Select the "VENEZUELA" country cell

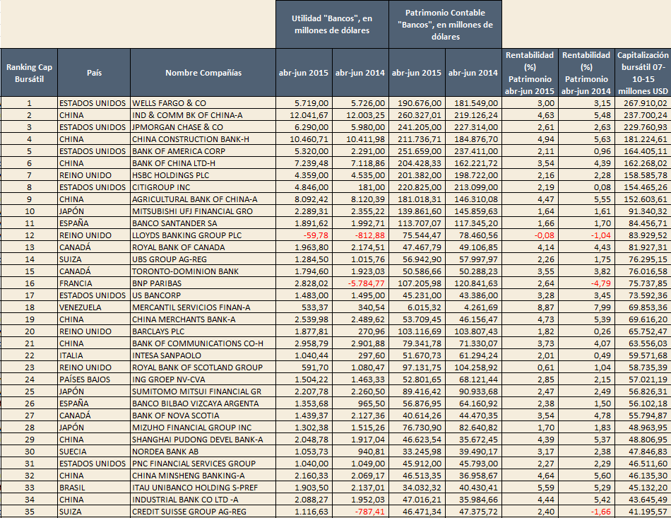[94, 307]
